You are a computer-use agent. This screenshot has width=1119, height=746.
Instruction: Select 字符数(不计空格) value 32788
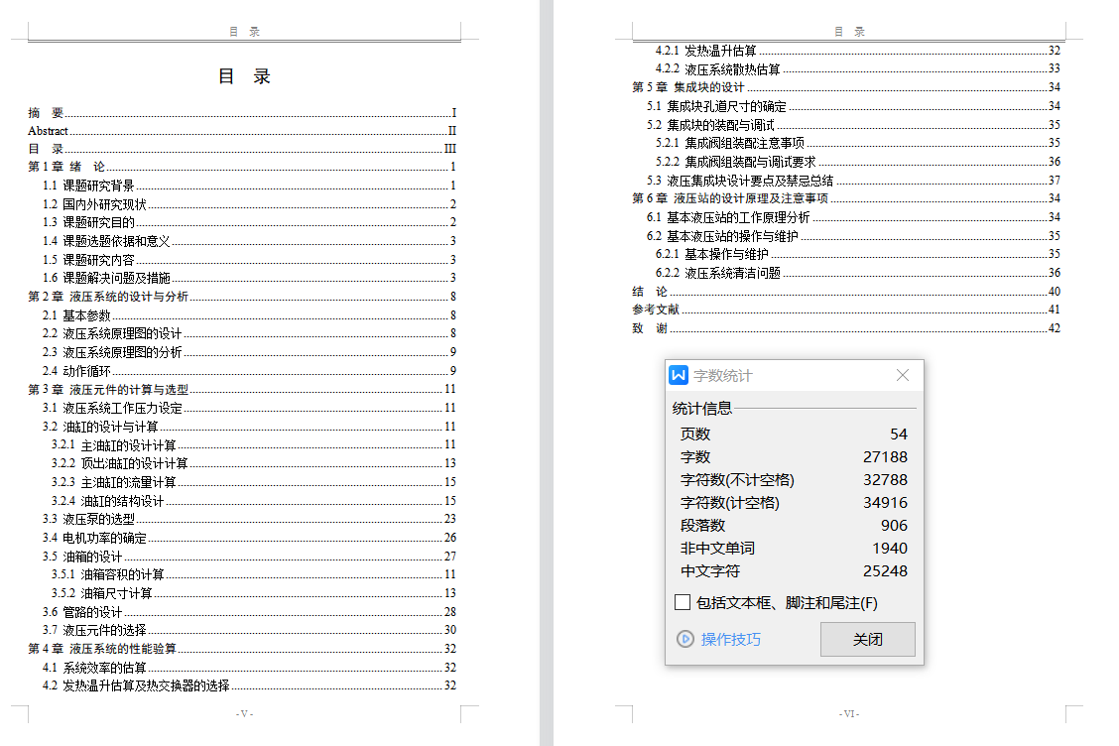click(885, 480)
